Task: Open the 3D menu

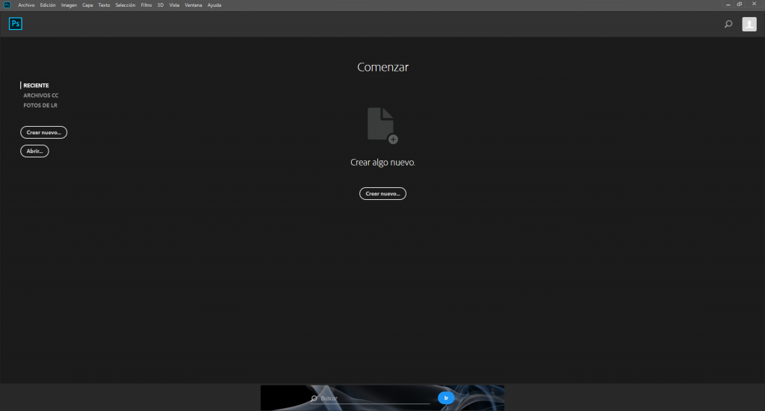Action: tap(160, 5)
